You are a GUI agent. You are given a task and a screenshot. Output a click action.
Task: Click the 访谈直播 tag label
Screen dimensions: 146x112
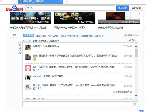[x=29, y=35]
